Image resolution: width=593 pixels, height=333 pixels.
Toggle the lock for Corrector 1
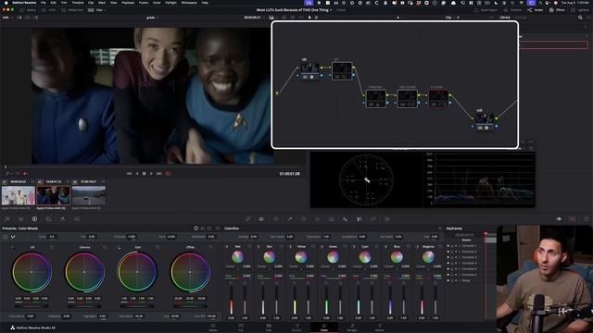452,246
